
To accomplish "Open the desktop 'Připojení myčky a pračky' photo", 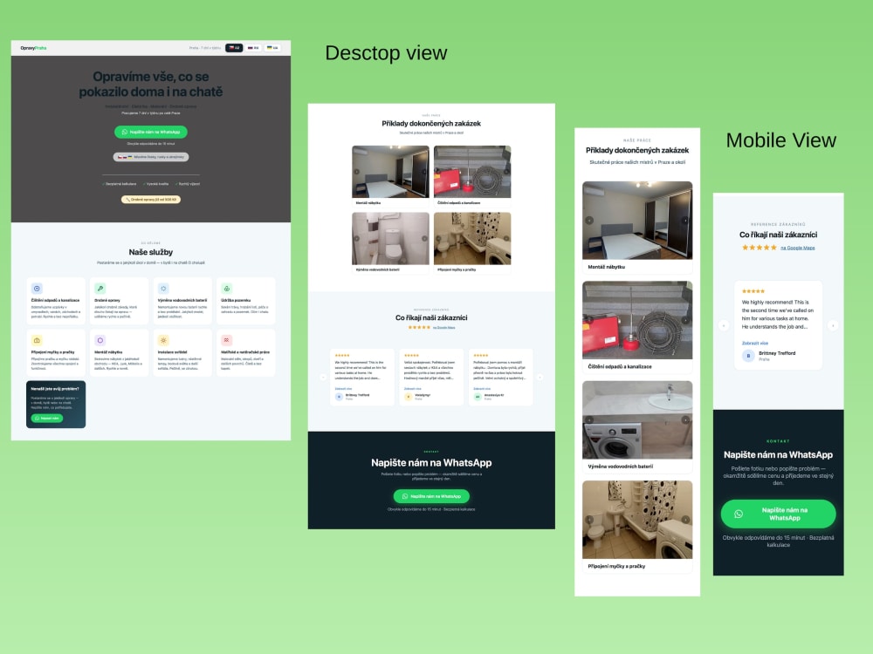I will pos(472,238).
